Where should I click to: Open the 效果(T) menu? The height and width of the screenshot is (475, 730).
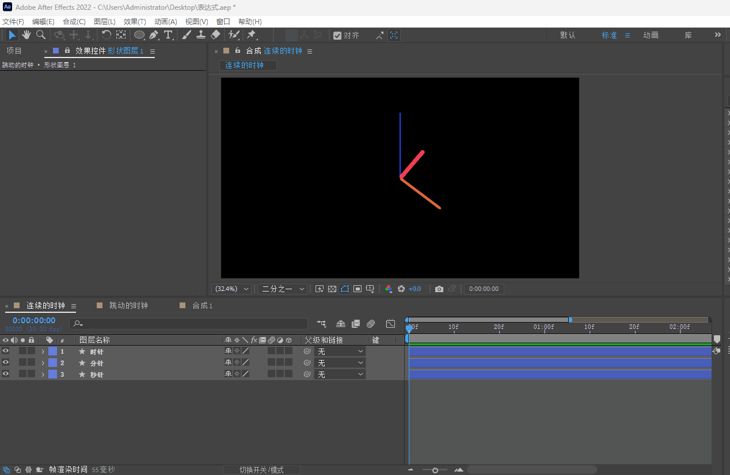(x=135, y=21)
